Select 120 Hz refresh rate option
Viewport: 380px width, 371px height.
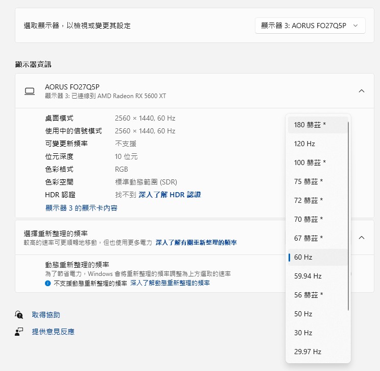click(317, 144)
